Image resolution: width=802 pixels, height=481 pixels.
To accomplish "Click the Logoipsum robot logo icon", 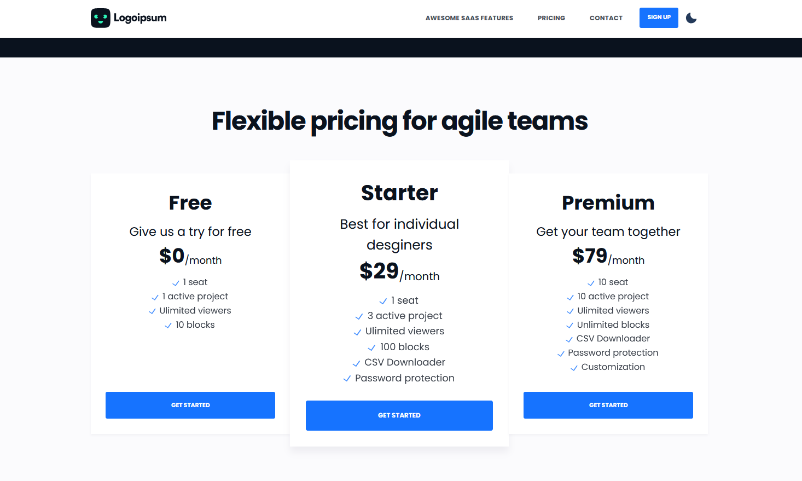I will pyautogui.click(x=101, y=18).
